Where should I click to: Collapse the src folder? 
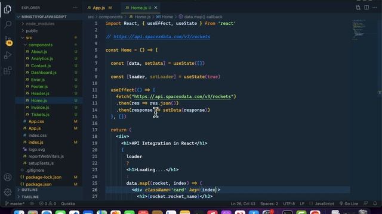29,38
